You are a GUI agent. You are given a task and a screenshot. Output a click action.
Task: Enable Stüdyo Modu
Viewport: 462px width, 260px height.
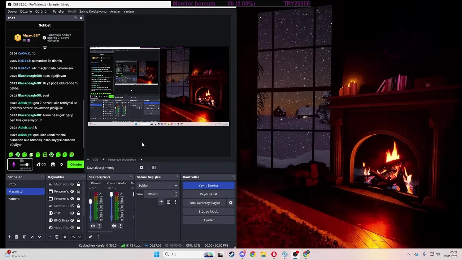(209, 211)
